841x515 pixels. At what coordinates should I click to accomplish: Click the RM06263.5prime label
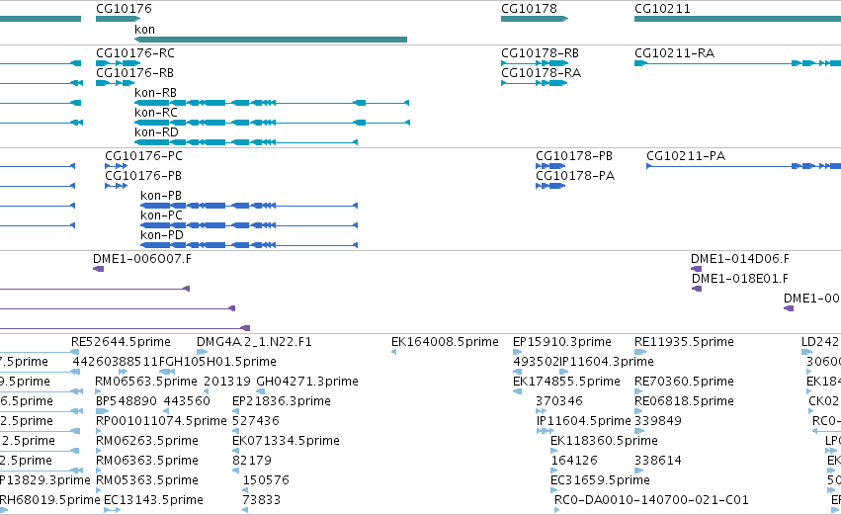(x=147, y=441)
